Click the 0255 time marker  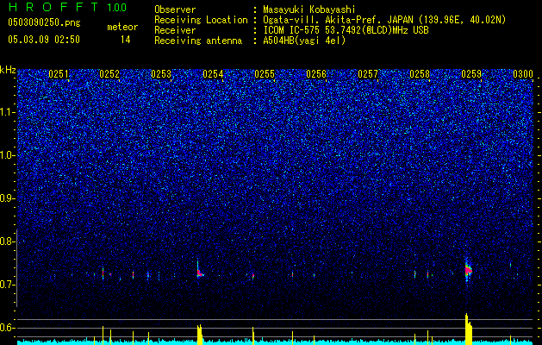coord(265,74)
